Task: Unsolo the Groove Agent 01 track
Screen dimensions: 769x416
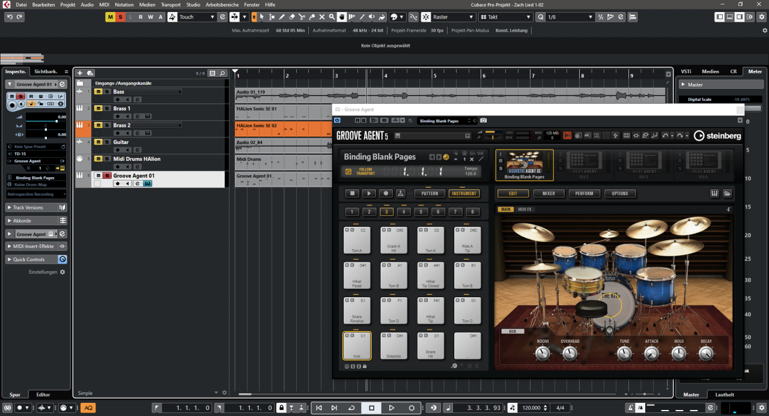Action: [x=108, y=175]
